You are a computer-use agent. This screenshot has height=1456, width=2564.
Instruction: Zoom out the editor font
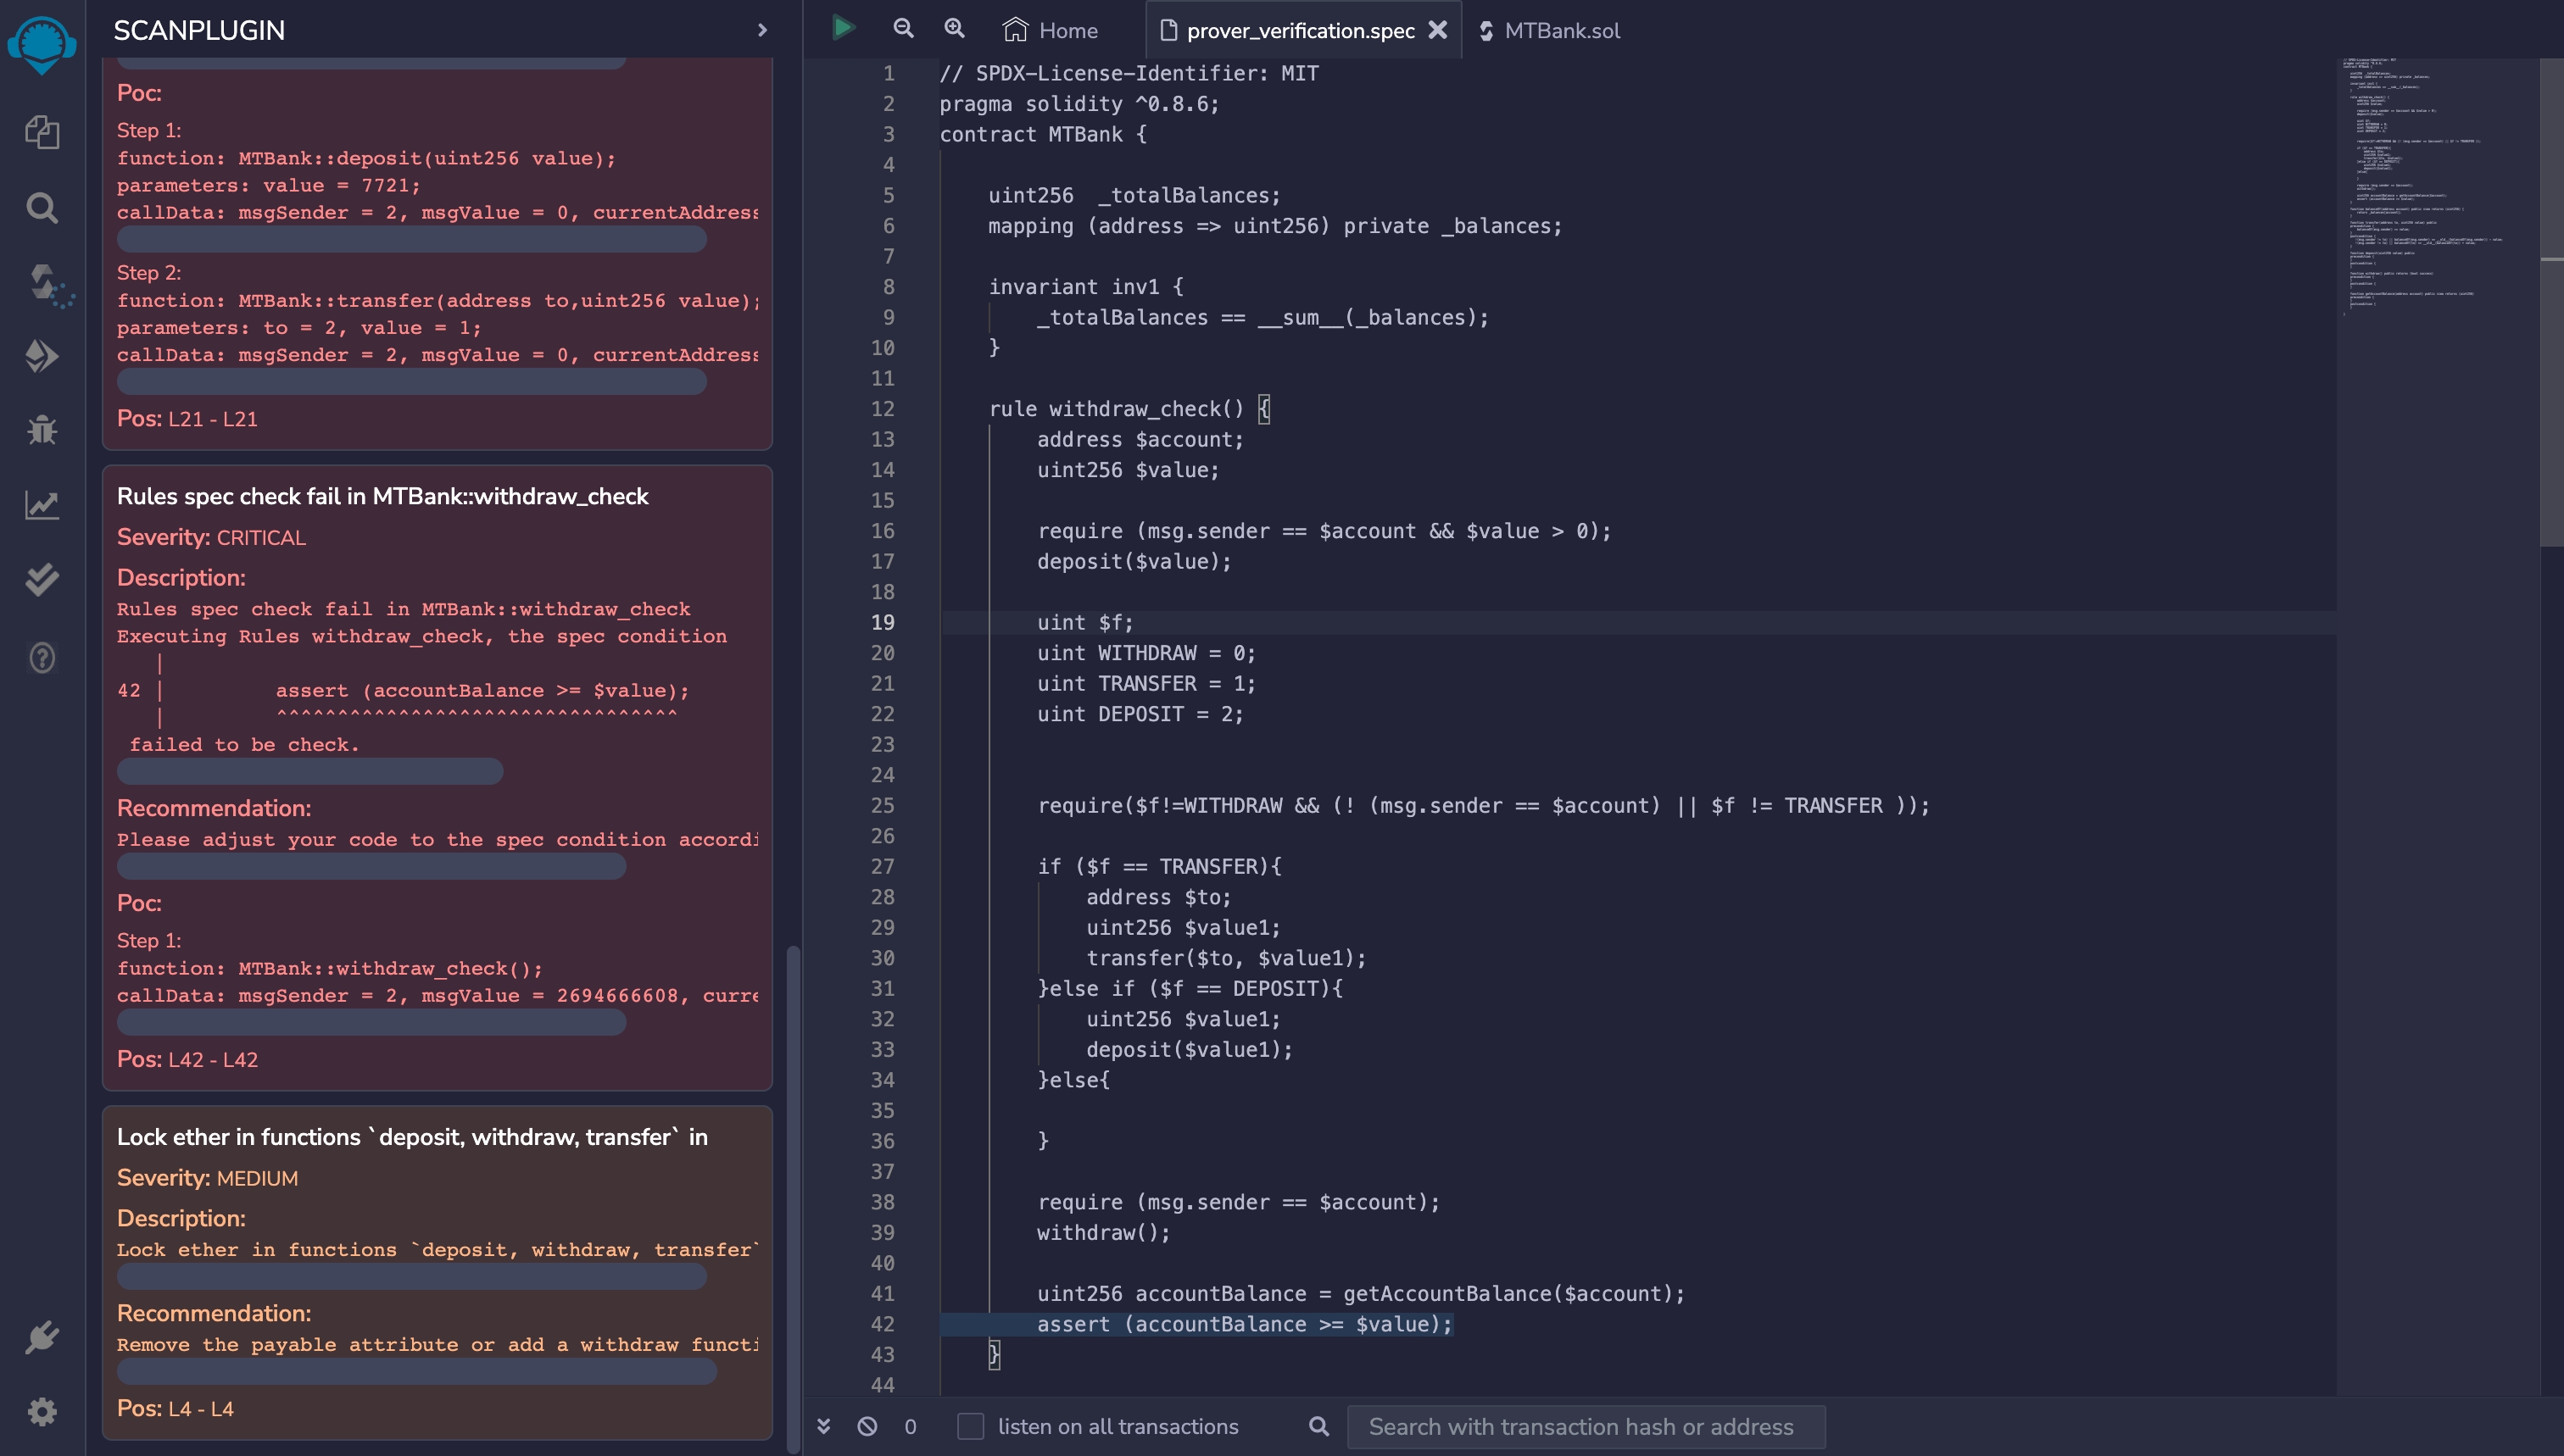coord(903,28)
